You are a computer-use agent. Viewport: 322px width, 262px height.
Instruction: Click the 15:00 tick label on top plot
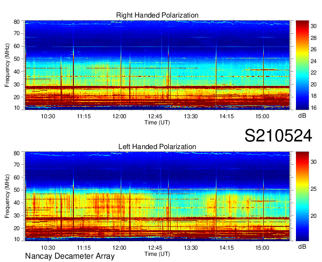tap(262, 116)
